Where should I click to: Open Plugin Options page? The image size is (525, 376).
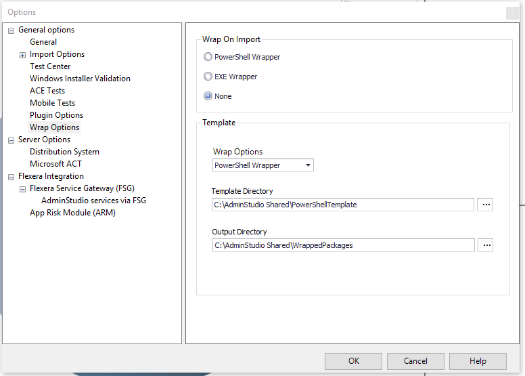pos(56,115)
